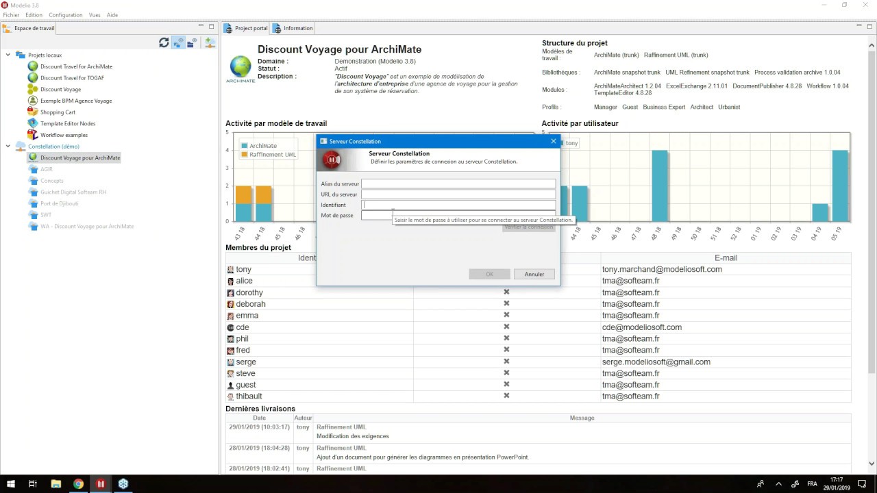This screenshot has width=877, height=493.
Task: Open Chrome from the taskbar
Action: coord(78,483)
